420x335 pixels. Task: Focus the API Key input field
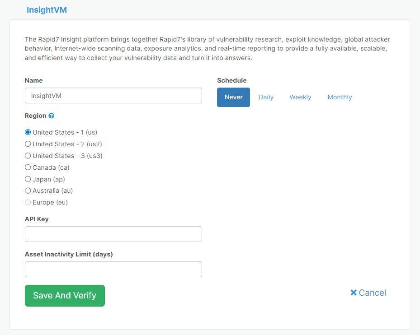click(x=113, y=234)
